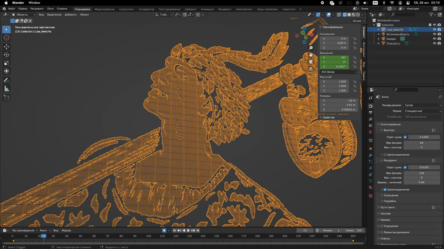Switch to the UV-редактор workspace tab

click(147, 9)
